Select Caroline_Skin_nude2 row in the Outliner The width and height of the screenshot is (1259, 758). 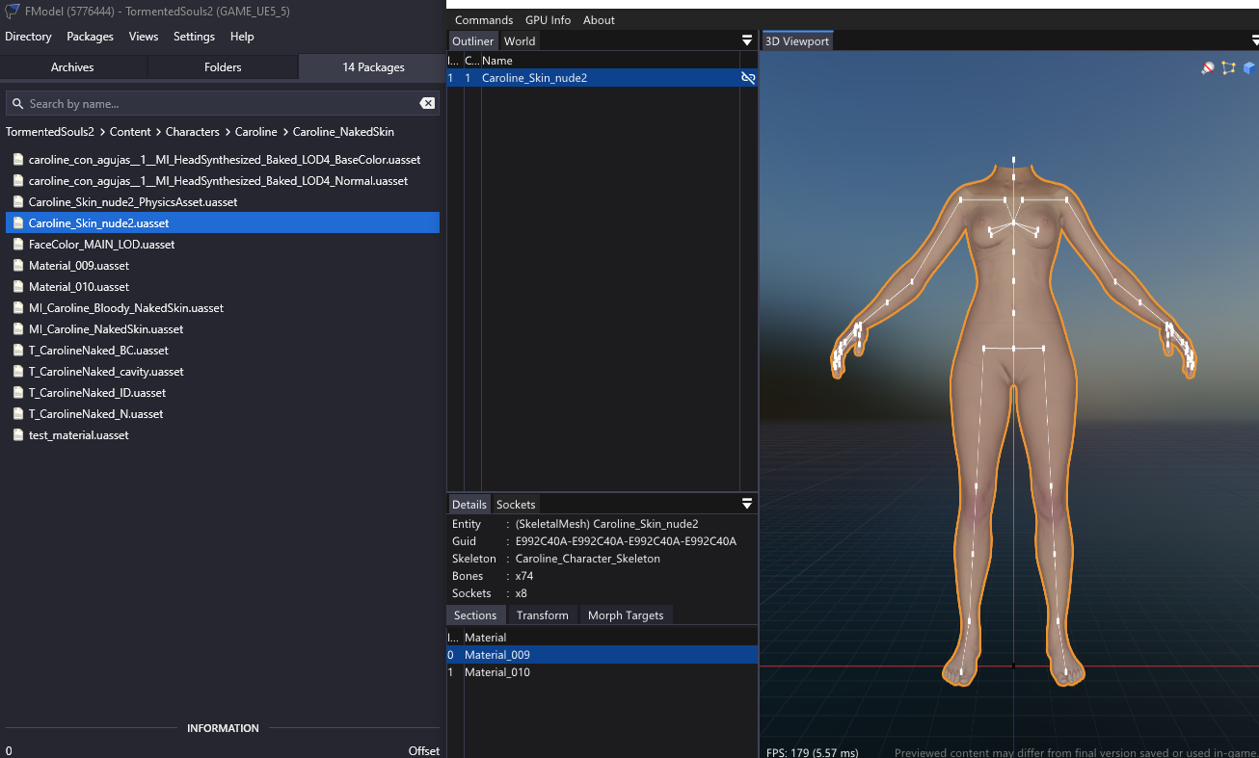(603, 78)
